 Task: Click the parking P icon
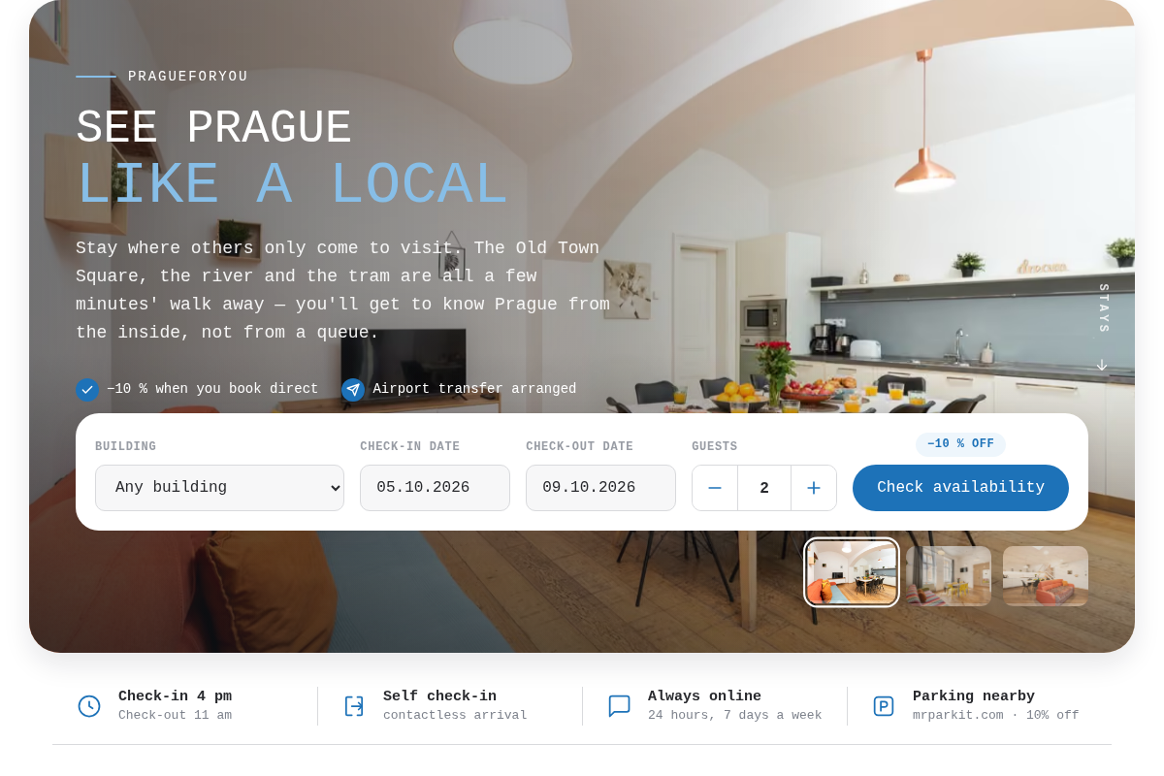[884, 706]
